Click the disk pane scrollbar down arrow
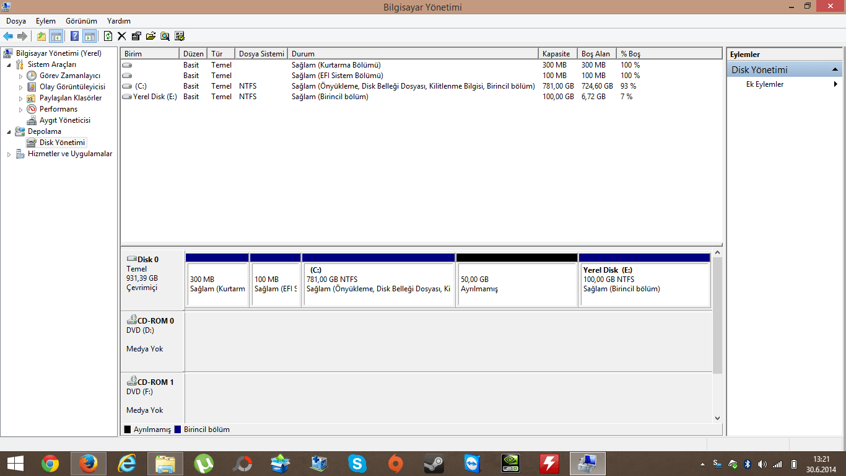The image size is (846, 476). (x=718, y=418)
